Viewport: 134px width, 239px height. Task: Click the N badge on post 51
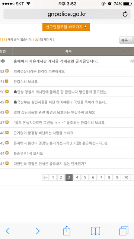pyautogui.click(x=7, y=81)
